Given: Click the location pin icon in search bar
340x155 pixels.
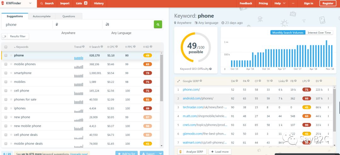Looking at the screenshot, I should pyautogui.click(x=57, y=24).
